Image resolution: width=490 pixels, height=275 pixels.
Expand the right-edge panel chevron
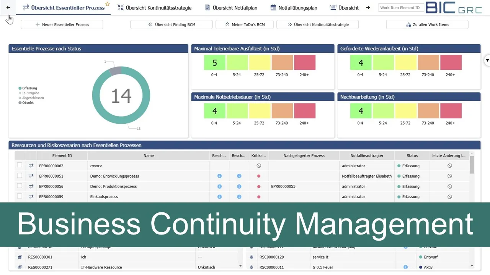[x=487, y=60]
